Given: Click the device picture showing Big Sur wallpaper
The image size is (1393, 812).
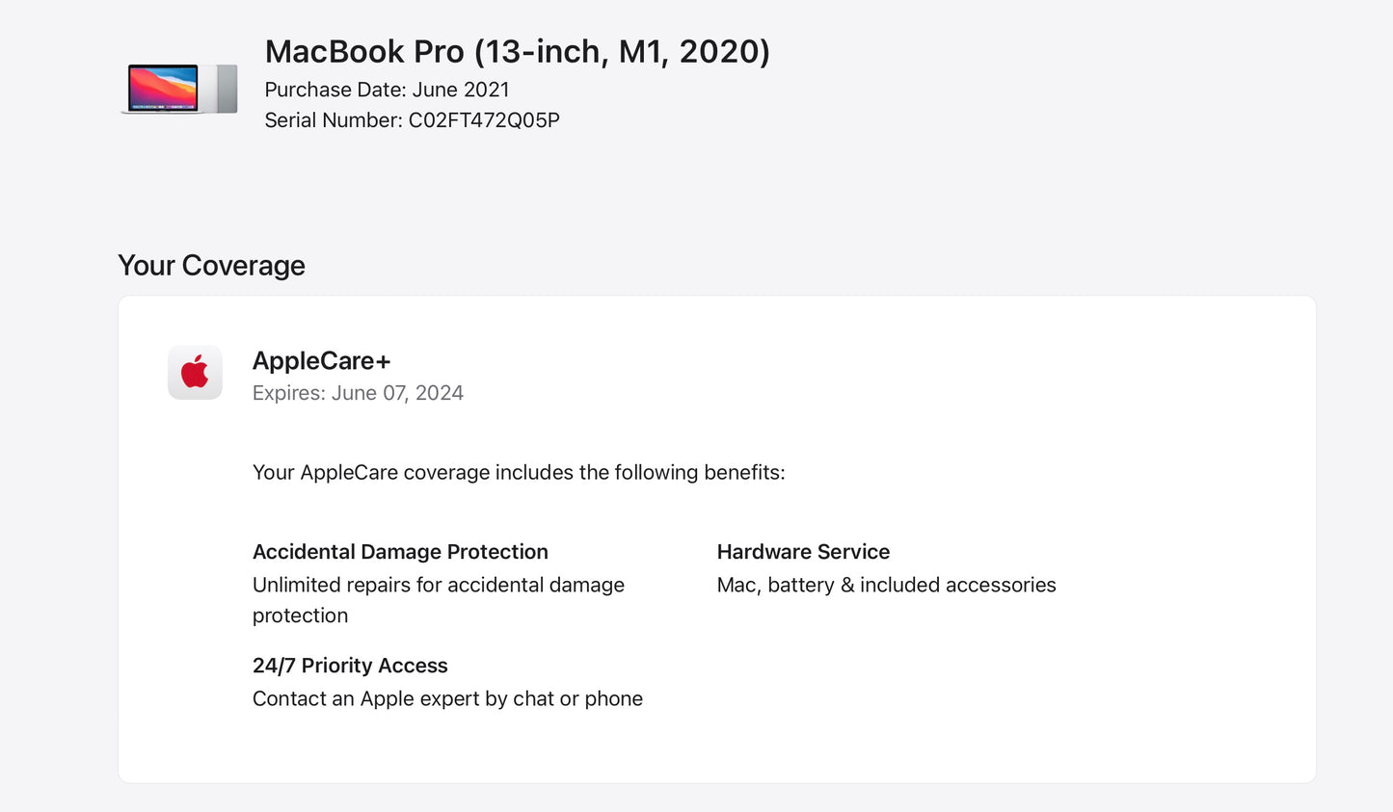Looking at the screenshot, I should pyautogui.click(x=178, y=89).
